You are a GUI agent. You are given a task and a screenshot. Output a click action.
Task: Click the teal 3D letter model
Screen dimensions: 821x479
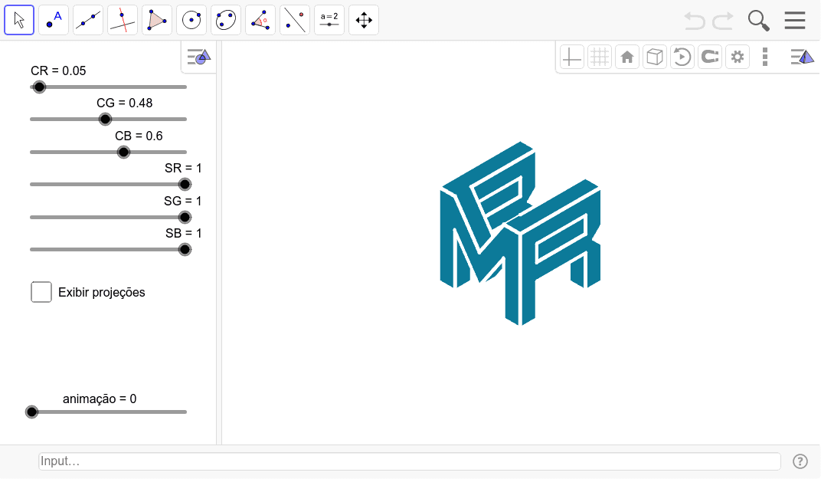(519, 233)
